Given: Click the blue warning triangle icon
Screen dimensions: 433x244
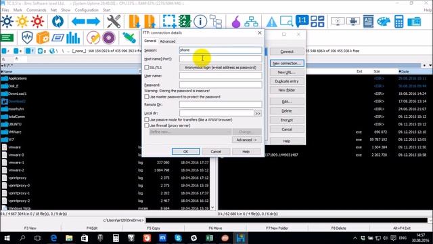Looking at the screenshot, I should (271, 22).
